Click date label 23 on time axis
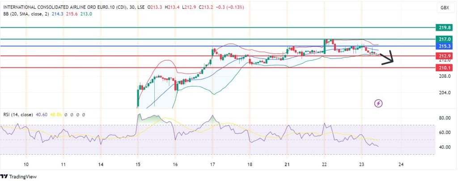Image resolution: width=458 pixels, height=181 pixels. point(361,165)
